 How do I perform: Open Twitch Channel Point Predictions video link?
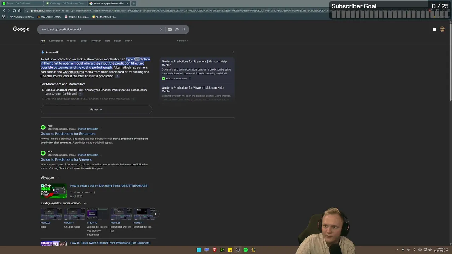[x=110, y=243]
